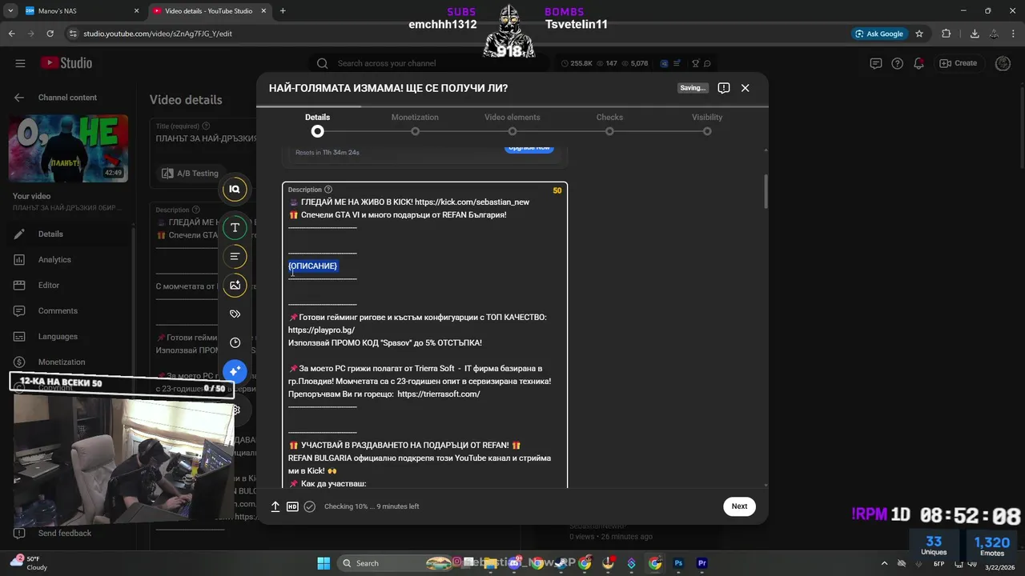The image size is (1025, 576).
Task: Open Photoshop from the taskbar
Action: (x=678, y=563)
